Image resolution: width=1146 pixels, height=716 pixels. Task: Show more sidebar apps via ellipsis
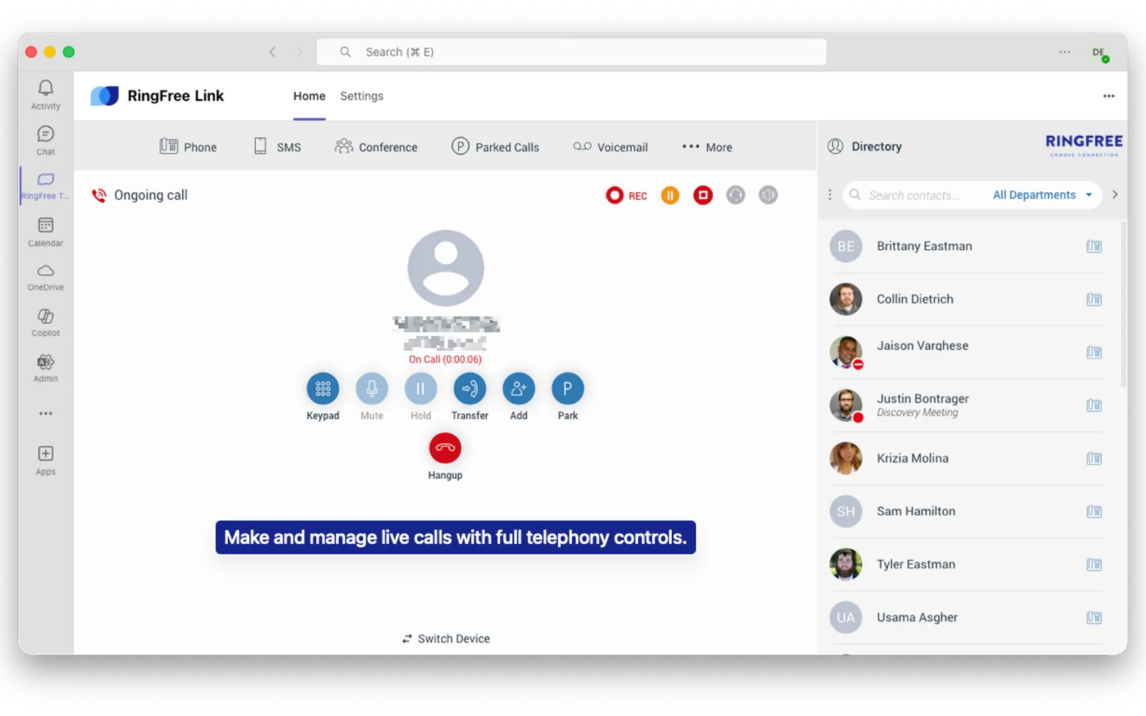pyautogui.click(x=45, y=413)
